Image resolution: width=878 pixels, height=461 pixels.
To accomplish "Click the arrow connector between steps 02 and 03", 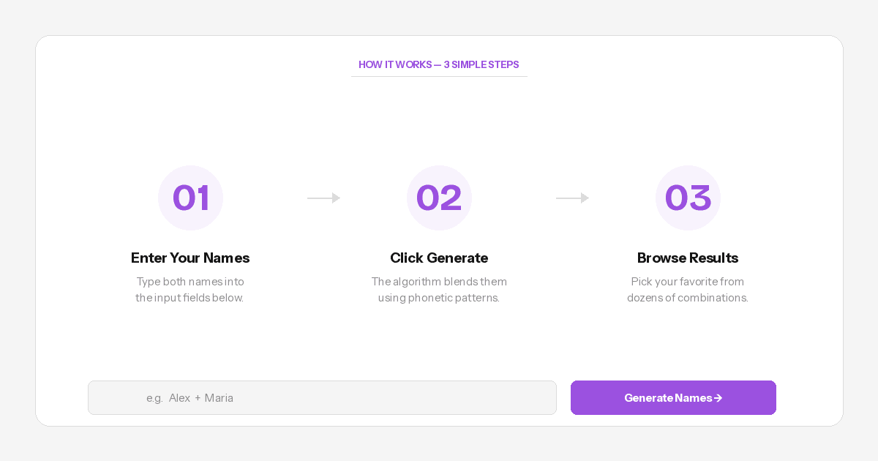I will (x=572, y=198).
